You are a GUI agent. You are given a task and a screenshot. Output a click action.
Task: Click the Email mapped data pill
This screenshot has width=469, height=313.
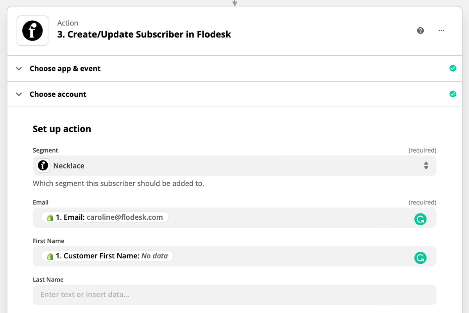pyautogui.click(x=105, y=217)
